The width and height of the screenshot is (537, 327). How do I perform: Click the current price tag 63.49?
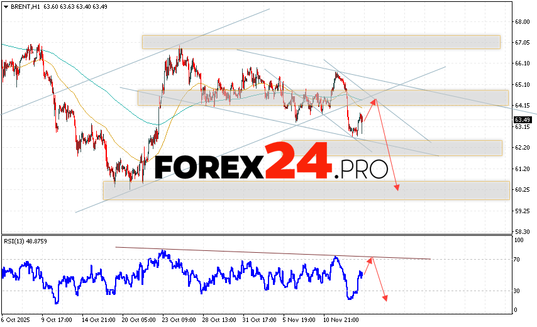click(x=521, y=119)
